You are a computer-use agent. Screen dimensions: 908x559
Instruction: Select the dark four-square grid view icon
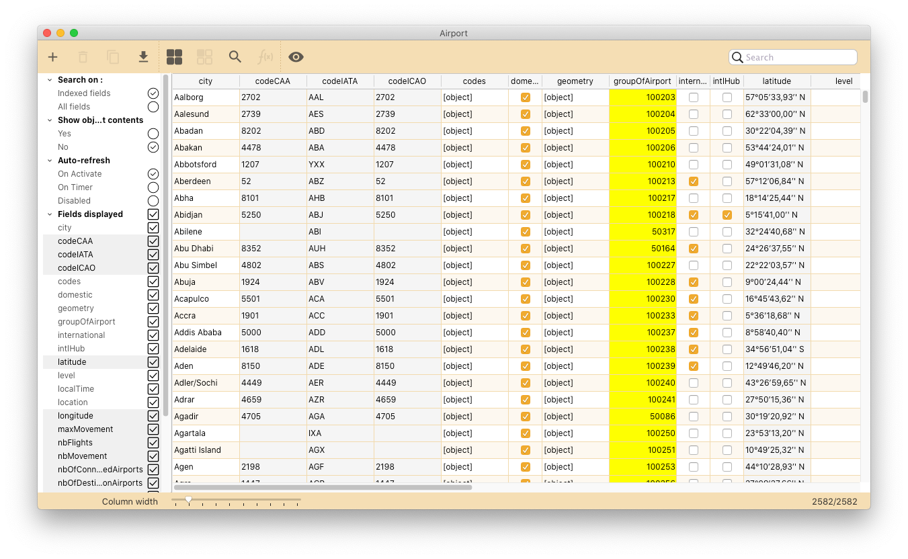pyautogui.click(x=175, y=57)
